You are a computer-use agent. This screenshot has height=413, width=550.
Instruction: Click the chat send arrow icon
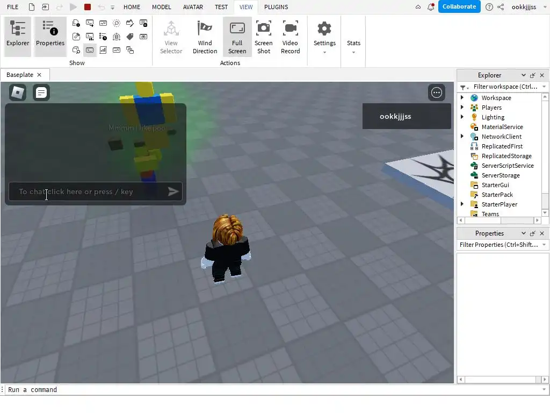pos(173,191)
